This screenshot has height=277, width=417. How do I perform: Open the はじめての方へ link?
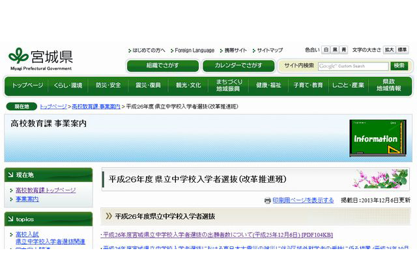[x=149, y=50]
